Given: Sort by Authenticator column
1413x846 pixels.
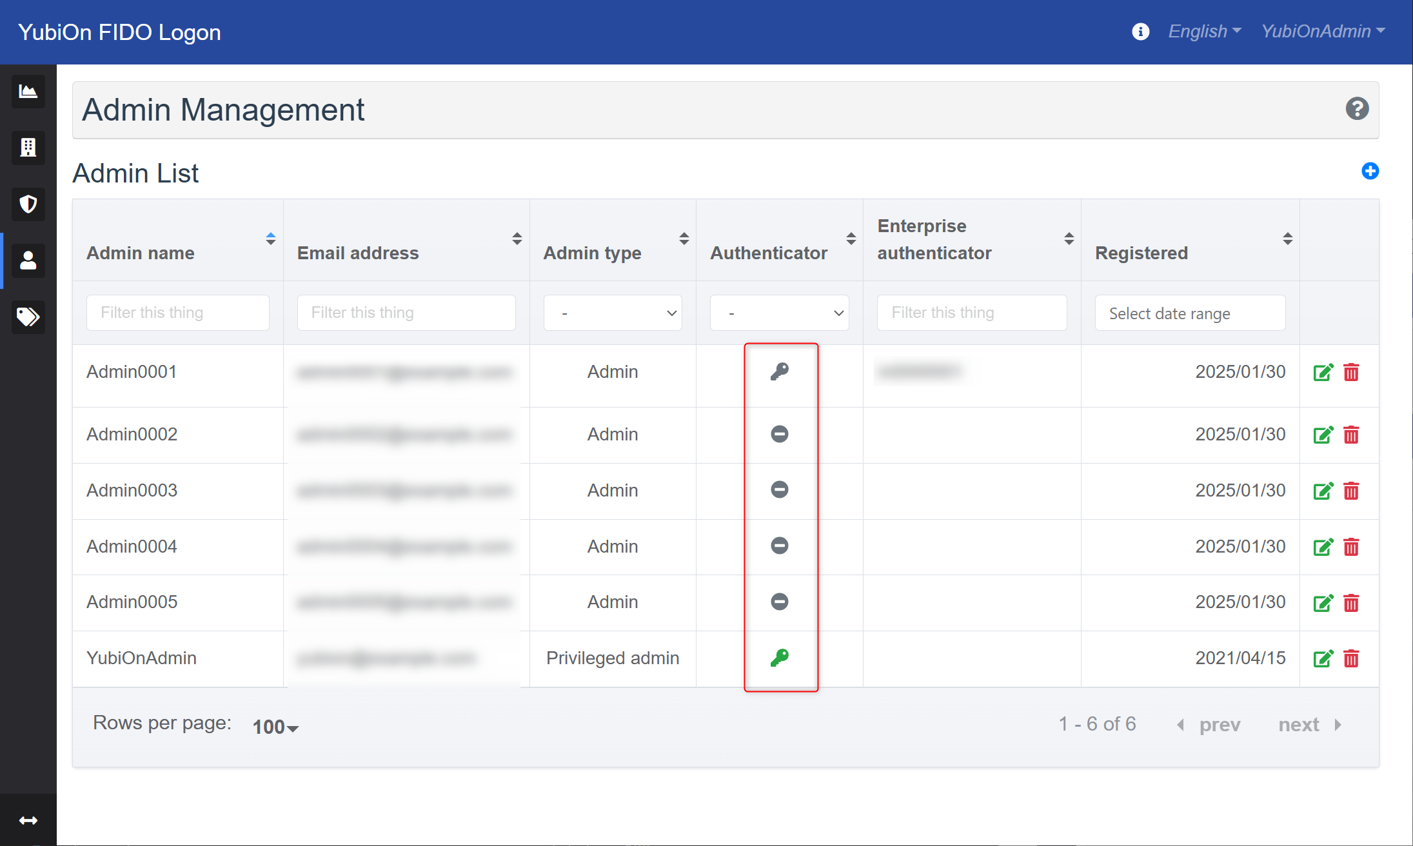Looking at the screenshot, I should tap(851, 239).
